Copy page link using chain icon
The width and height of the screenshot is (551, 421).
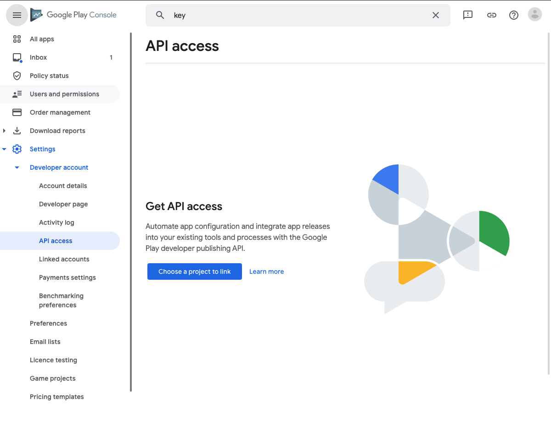click(x=492, y=15)
